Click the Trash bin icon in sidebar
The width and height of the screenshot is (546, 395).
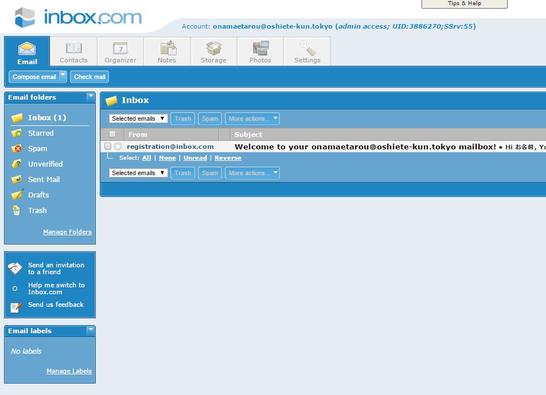click(17, 210)
